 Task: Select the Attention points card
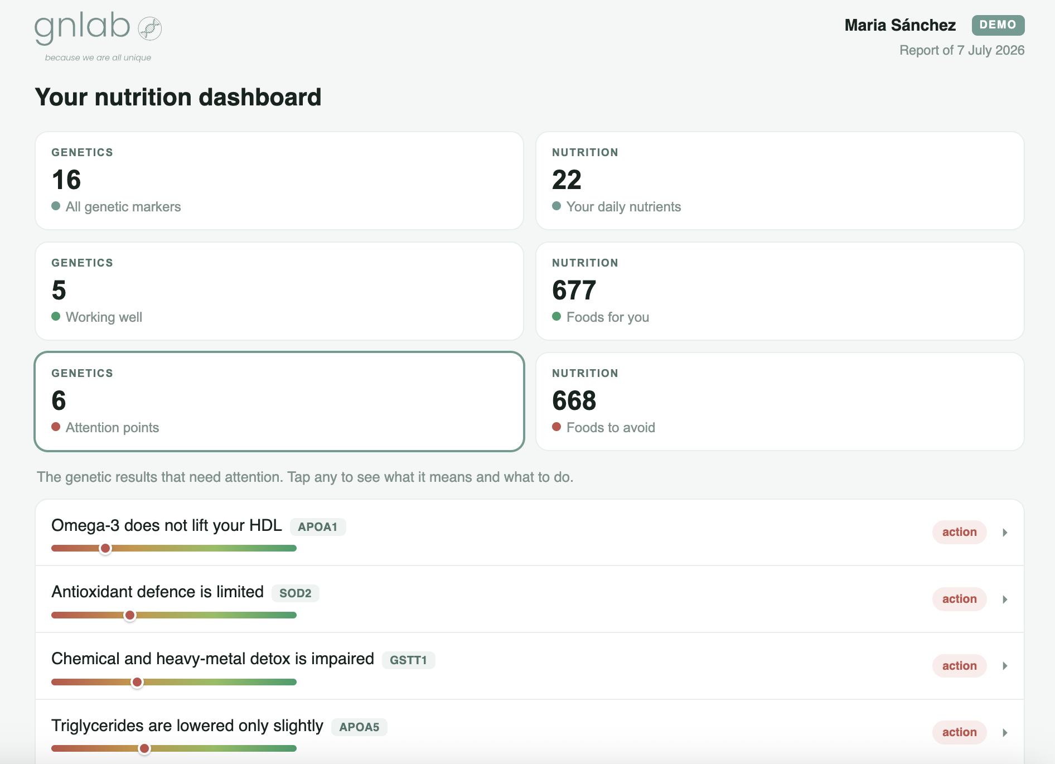[x=279, y=402]
